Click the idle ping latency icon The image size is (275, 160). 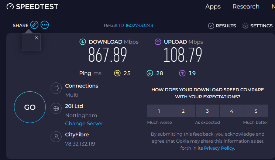[x=117, y=73]
